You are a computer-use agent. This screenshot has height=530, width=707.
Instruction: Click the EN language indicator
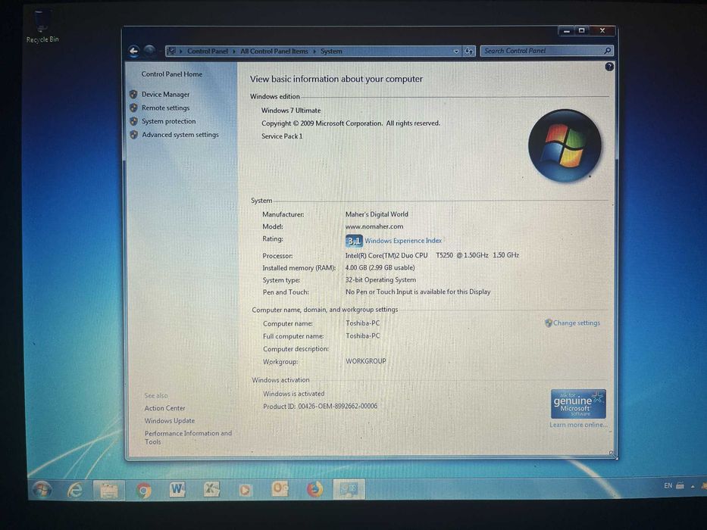tap(668, 485)
